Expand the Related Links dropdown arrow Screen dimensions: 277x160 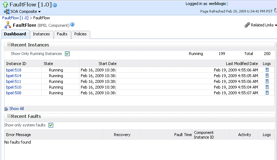pyautogui.click(x=276, y=25)
